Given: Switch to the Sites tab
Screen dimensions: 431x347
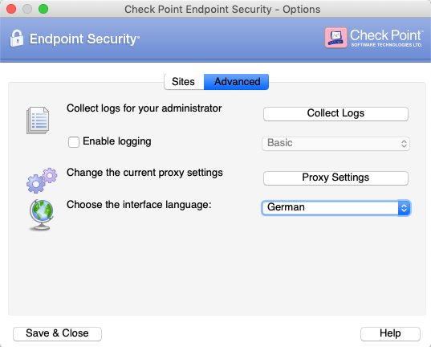Looking at the screenshot, I should click(184, 82).
